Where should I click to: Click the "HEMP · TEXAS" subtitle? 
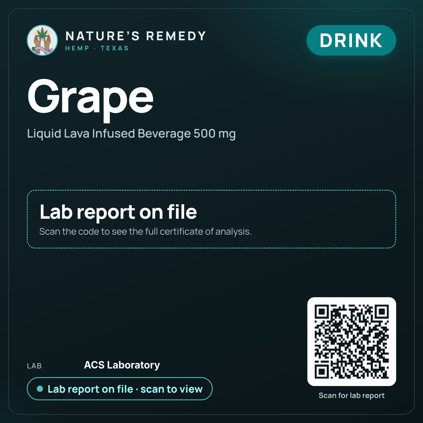click(97, 48)
